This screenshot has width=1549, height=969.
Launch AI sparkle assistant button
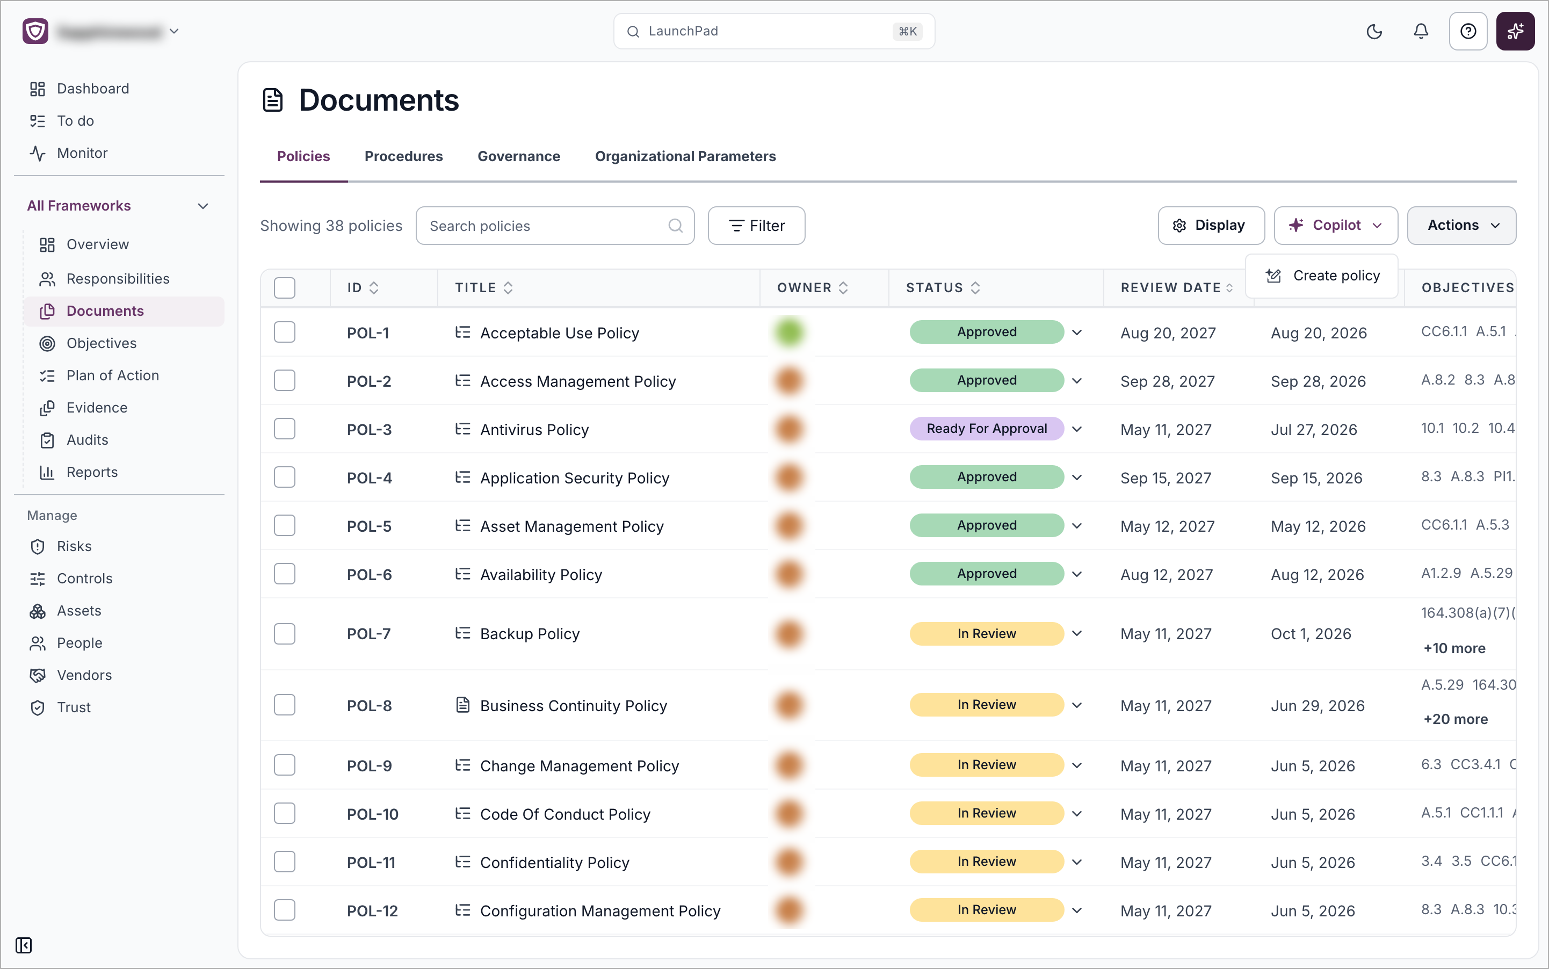1515,31
